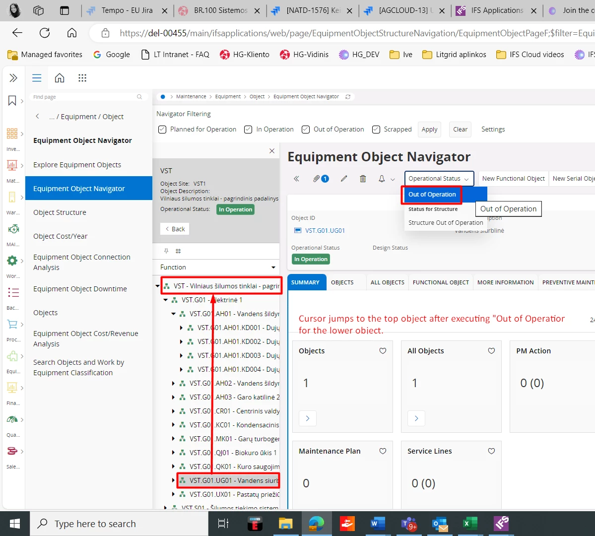Screen dimensions: 595x536
Task: Open the Sales sidebar module icon
Action: (12, 451)
